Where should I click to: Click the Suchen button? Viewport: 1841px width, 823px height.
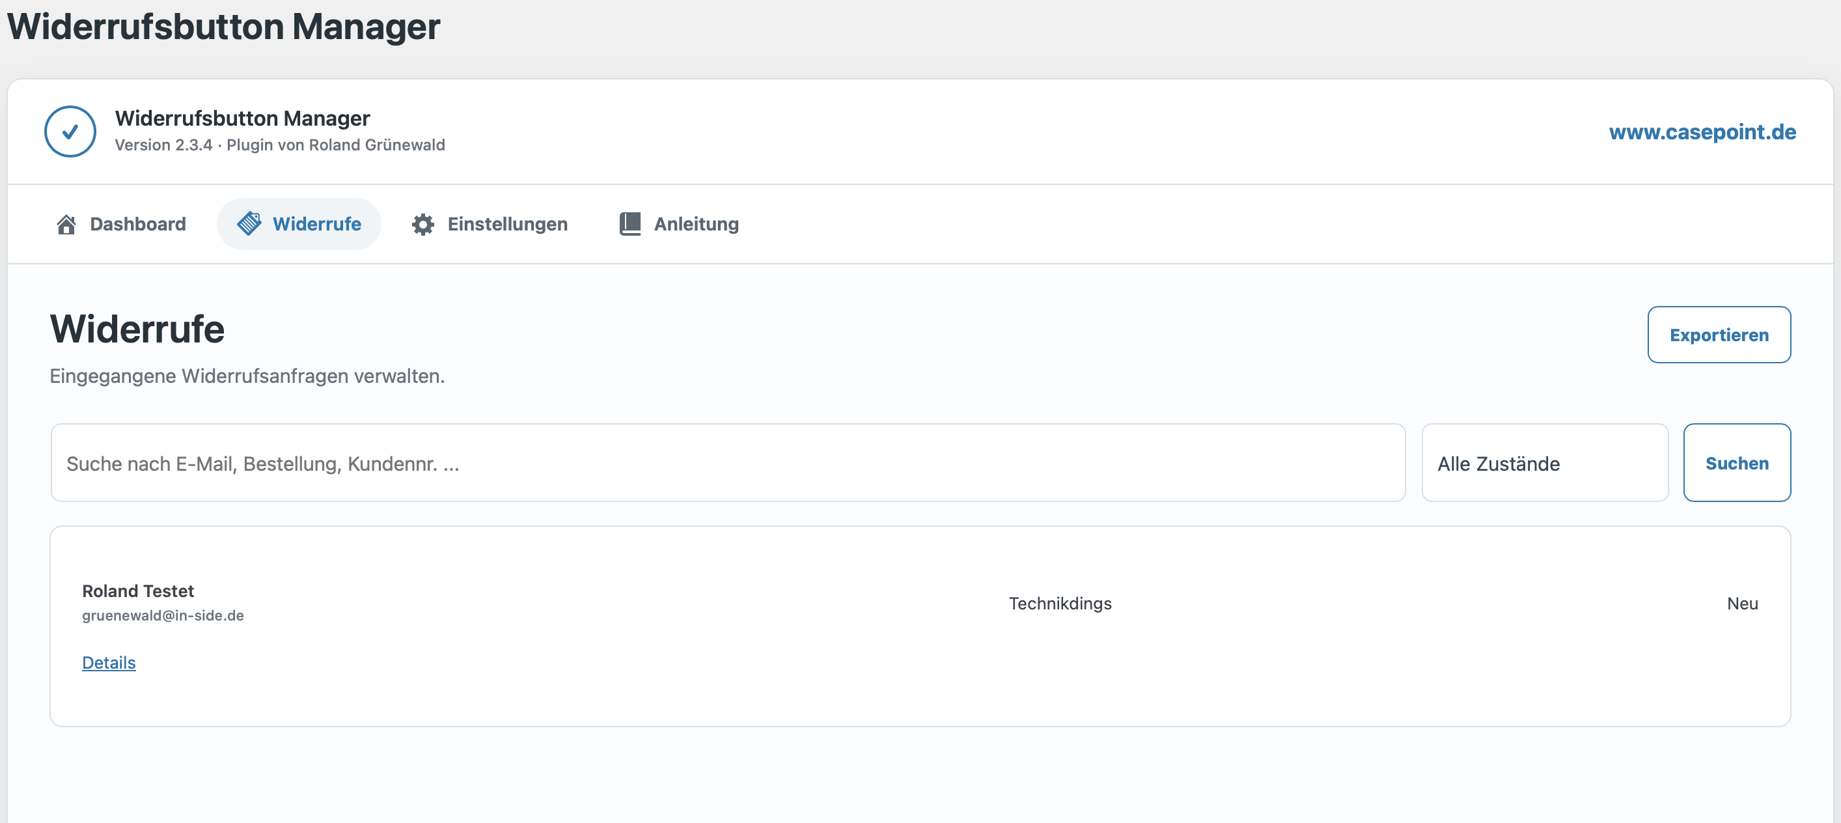click(x=1737, y=463)
